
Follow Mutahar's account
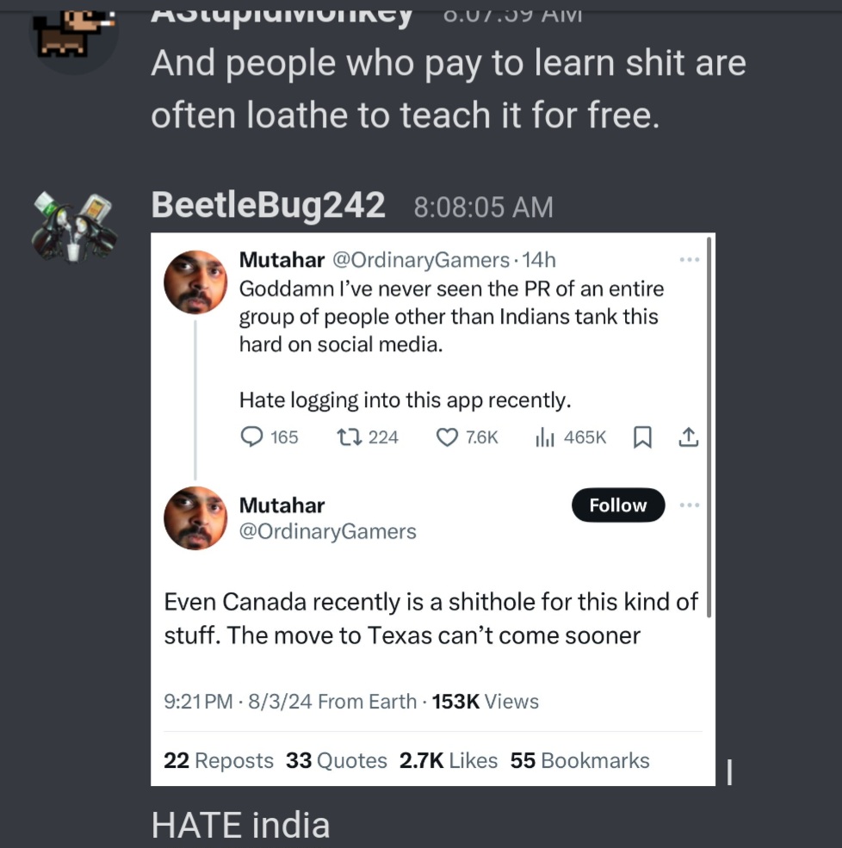coord(618,505)
